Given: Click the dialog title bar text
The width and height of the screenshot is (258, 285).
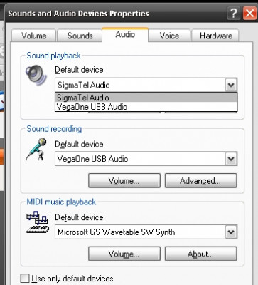Looking at the screenshot, I should pos(78,14).
